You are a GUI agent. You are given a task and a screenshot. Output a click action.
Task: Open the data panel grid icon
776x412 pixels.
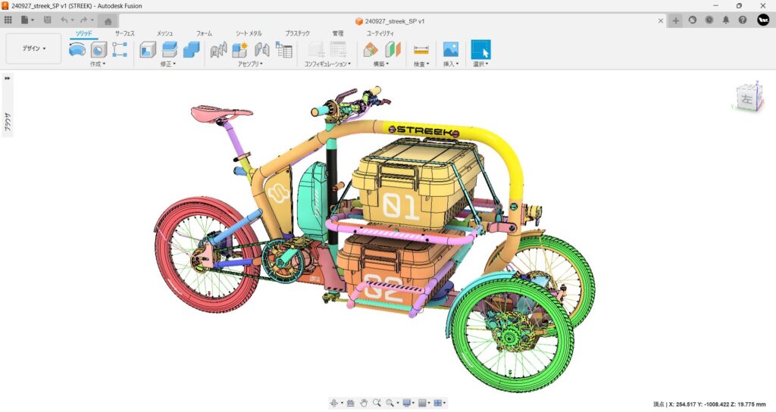[x=8, y=20]
